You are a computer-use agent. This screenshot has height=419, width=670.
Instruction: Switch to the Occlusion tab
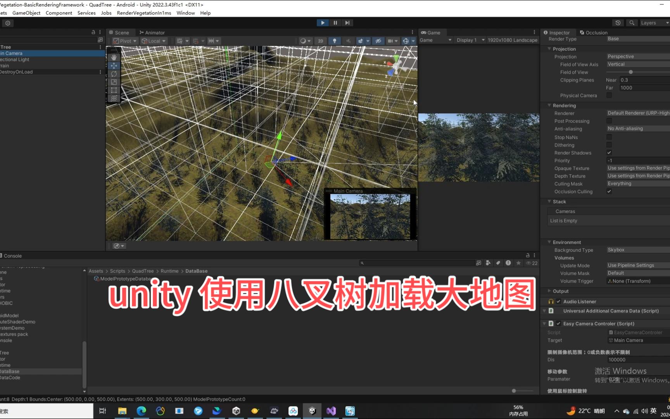point(593,33)
